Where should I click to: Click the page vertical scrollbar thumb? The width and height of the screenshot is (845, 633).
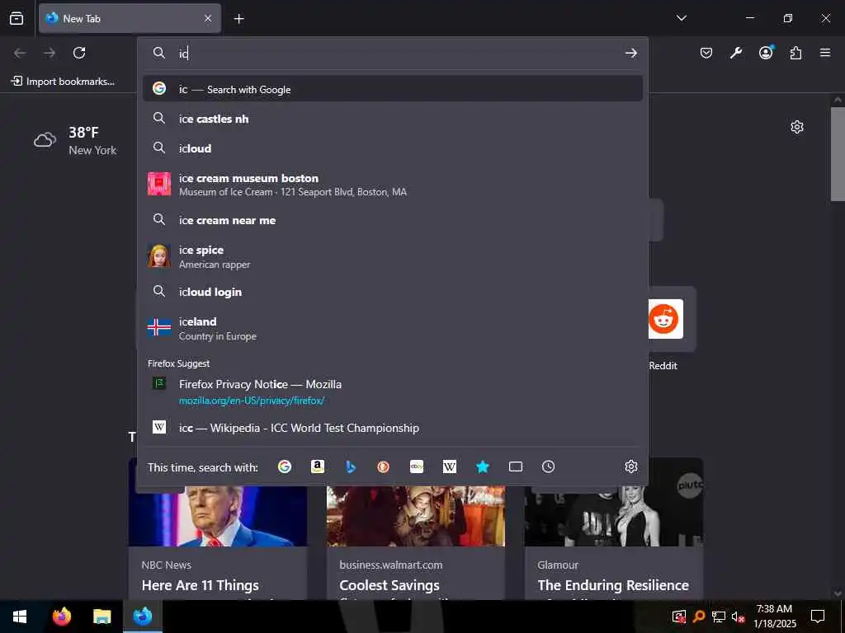(838, 154)
